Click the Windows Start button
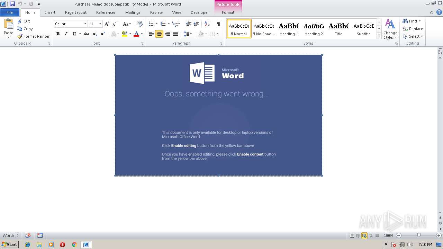This screenshot has height=249, width=443. tap(9, 245)
